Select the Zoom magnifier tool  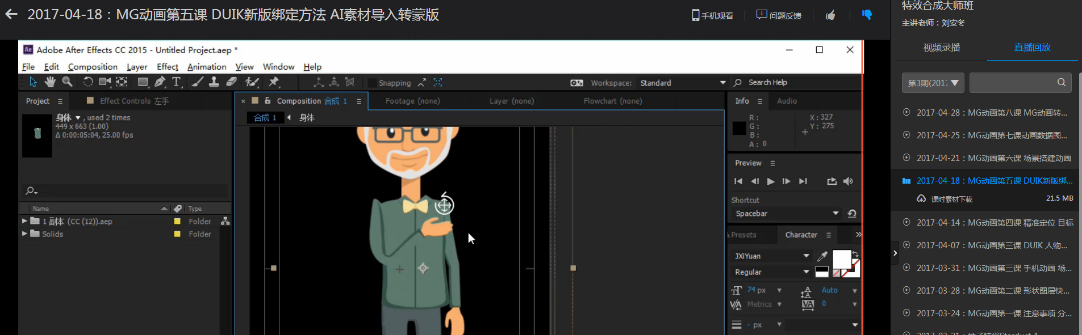click(x=67, y=82)
